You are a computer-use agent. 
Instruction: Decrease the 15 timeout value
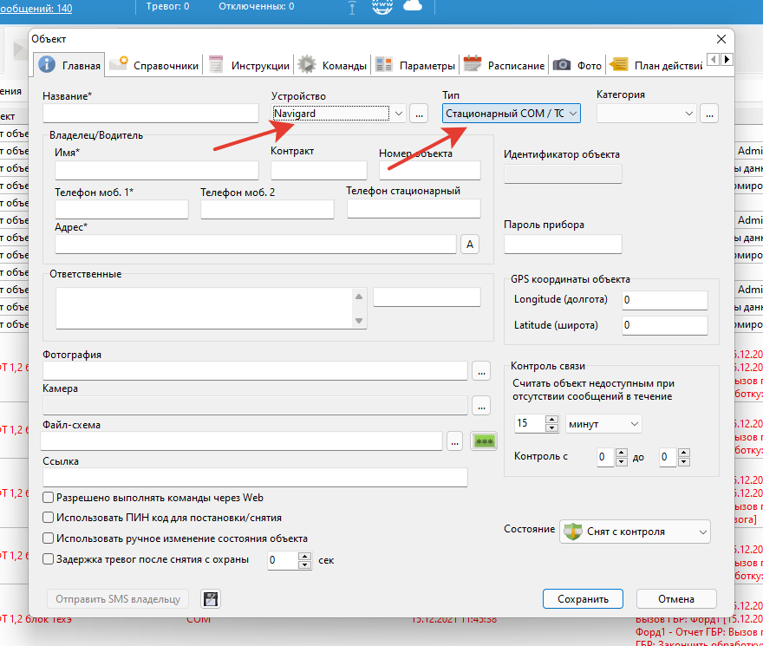click(x=551, y=427)
